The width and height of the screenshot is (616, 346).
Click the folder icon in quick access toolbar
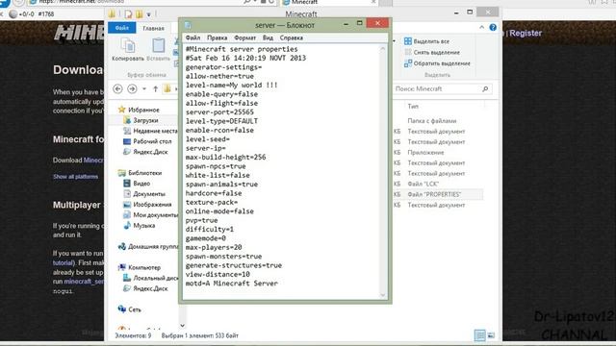(139, 14)
